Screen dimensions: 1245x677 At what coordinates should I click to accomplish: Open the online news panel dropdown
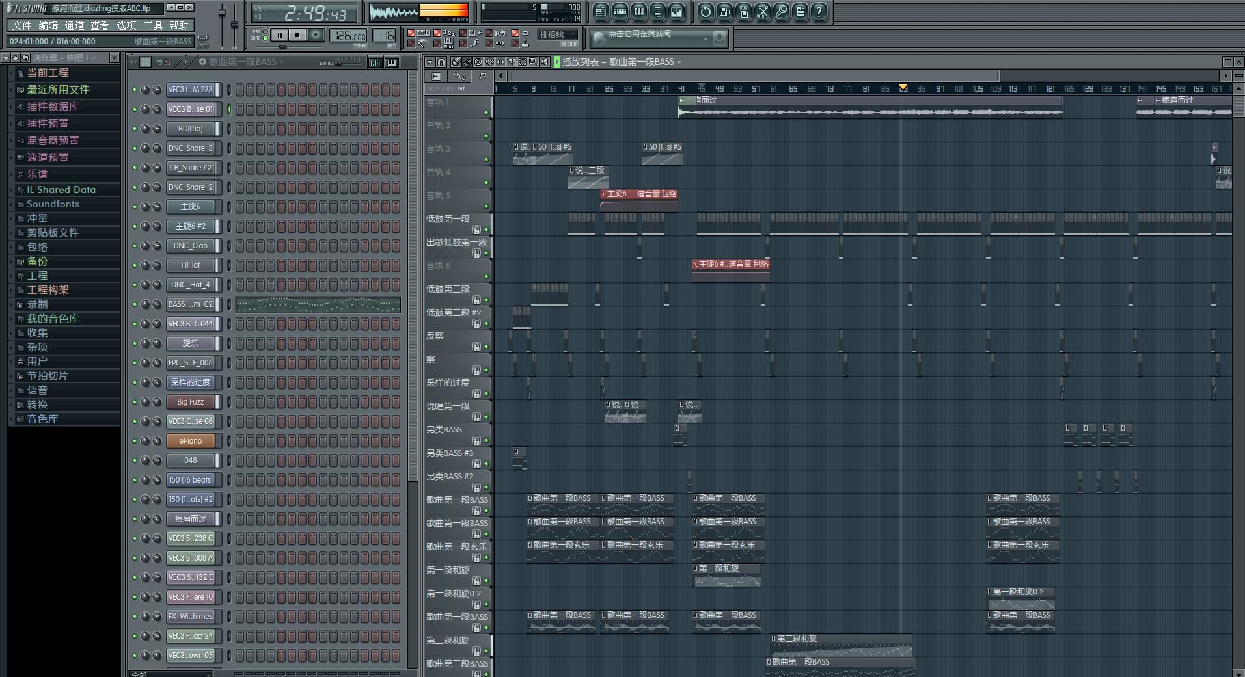click(x=705, y=39)
